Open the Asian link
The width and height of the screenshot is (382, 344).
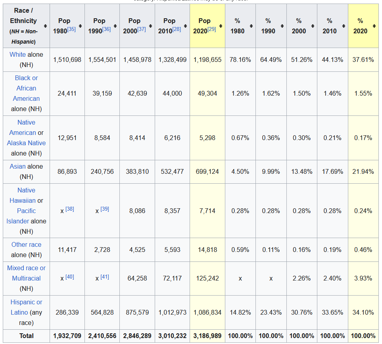click(x=17, y=166)
